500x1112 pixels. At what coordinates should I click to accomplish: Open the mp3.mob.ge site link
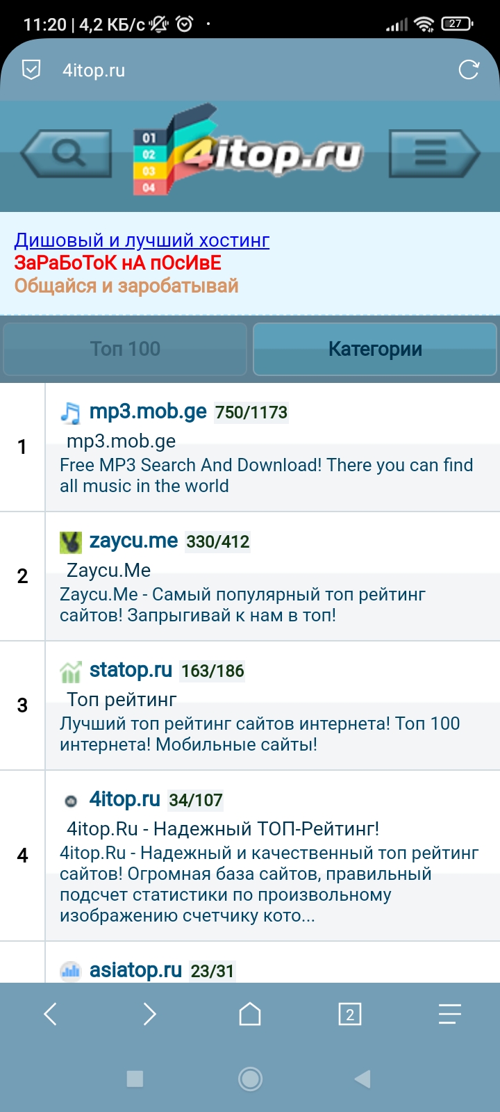tap(148, 411)
